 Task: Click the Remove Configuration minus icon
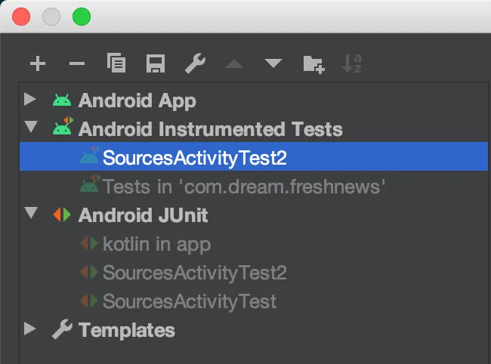(x=77, y=64)
